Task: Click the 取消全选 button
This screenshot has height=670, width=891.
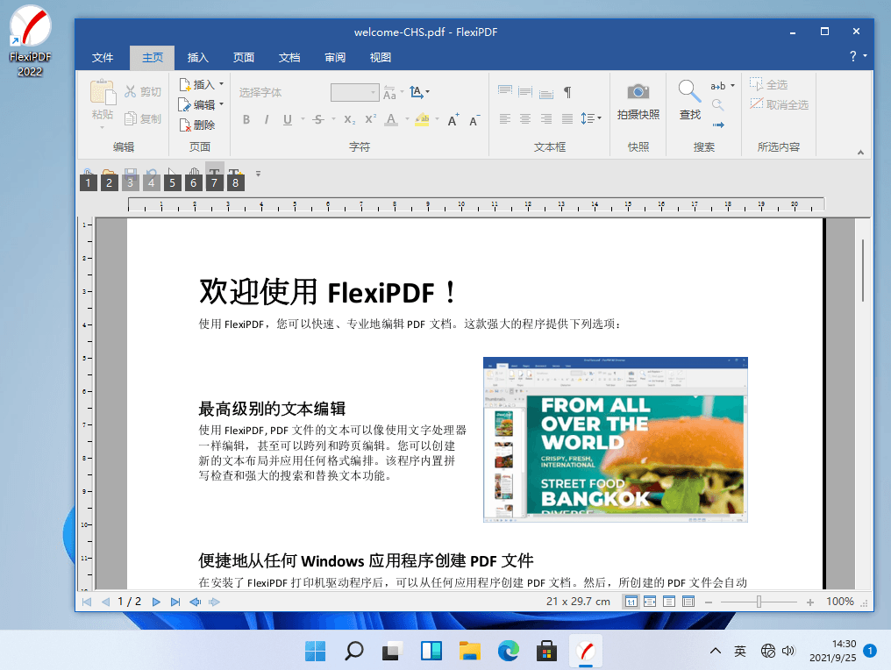Action: click(x=779, y=104)
